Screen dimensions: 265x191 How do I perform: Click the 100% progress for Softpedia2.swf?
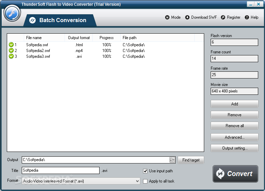(x=107, y=51)
